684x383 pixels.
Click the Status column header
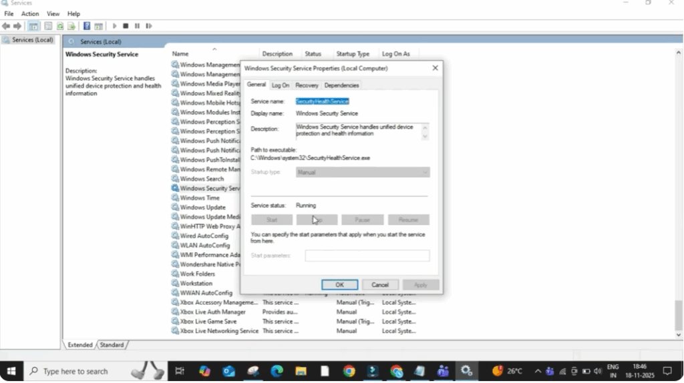(313, 54)
